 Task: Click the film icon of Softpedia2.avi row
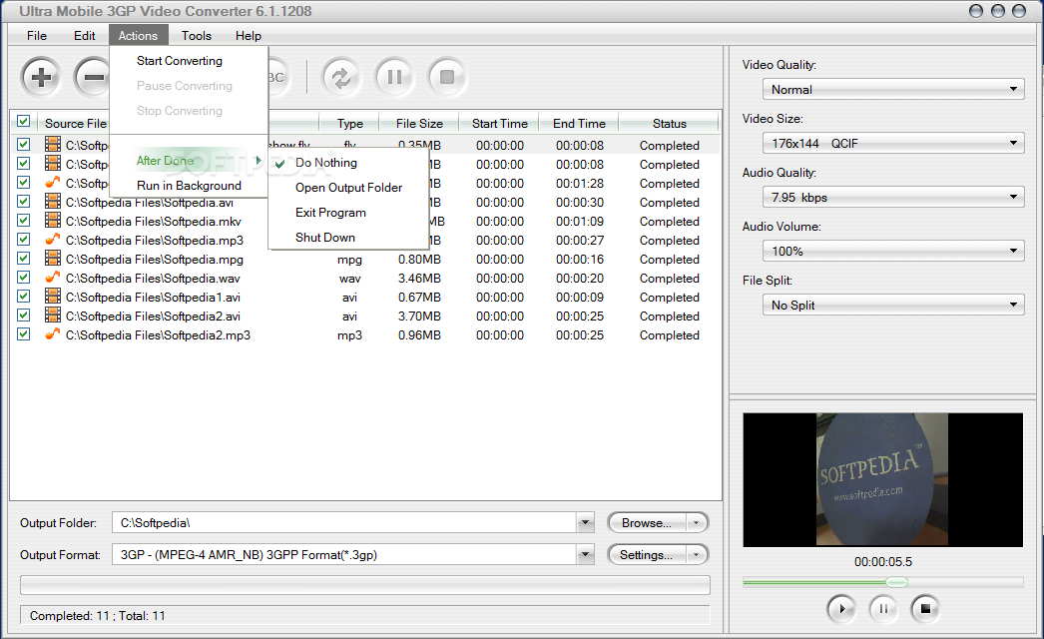click(53, 315)
